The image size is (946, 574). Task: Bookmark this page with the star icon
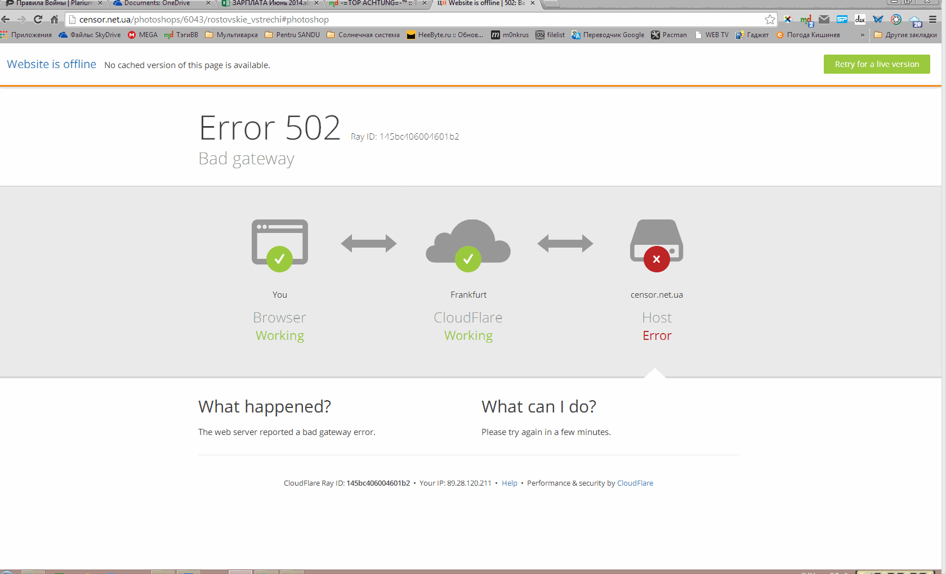click(x=770, y=20)
